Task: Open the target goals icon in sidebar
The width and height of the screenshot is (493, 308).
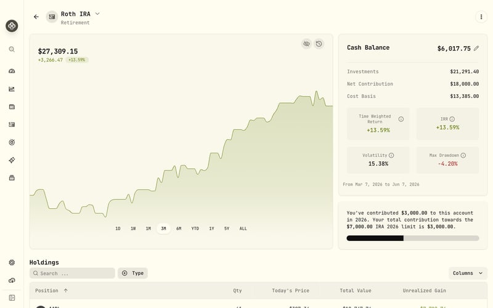Action: coord(12,142)
